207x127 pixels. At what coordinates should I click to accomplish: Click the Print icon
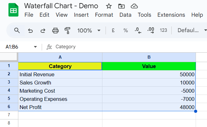55,31
